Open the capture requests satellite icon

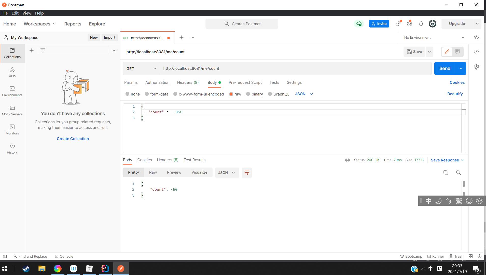coord(398,24)
